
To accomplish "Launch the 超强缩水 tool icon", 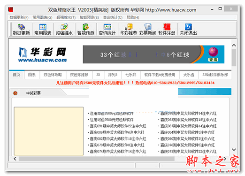I will [64, 30].
